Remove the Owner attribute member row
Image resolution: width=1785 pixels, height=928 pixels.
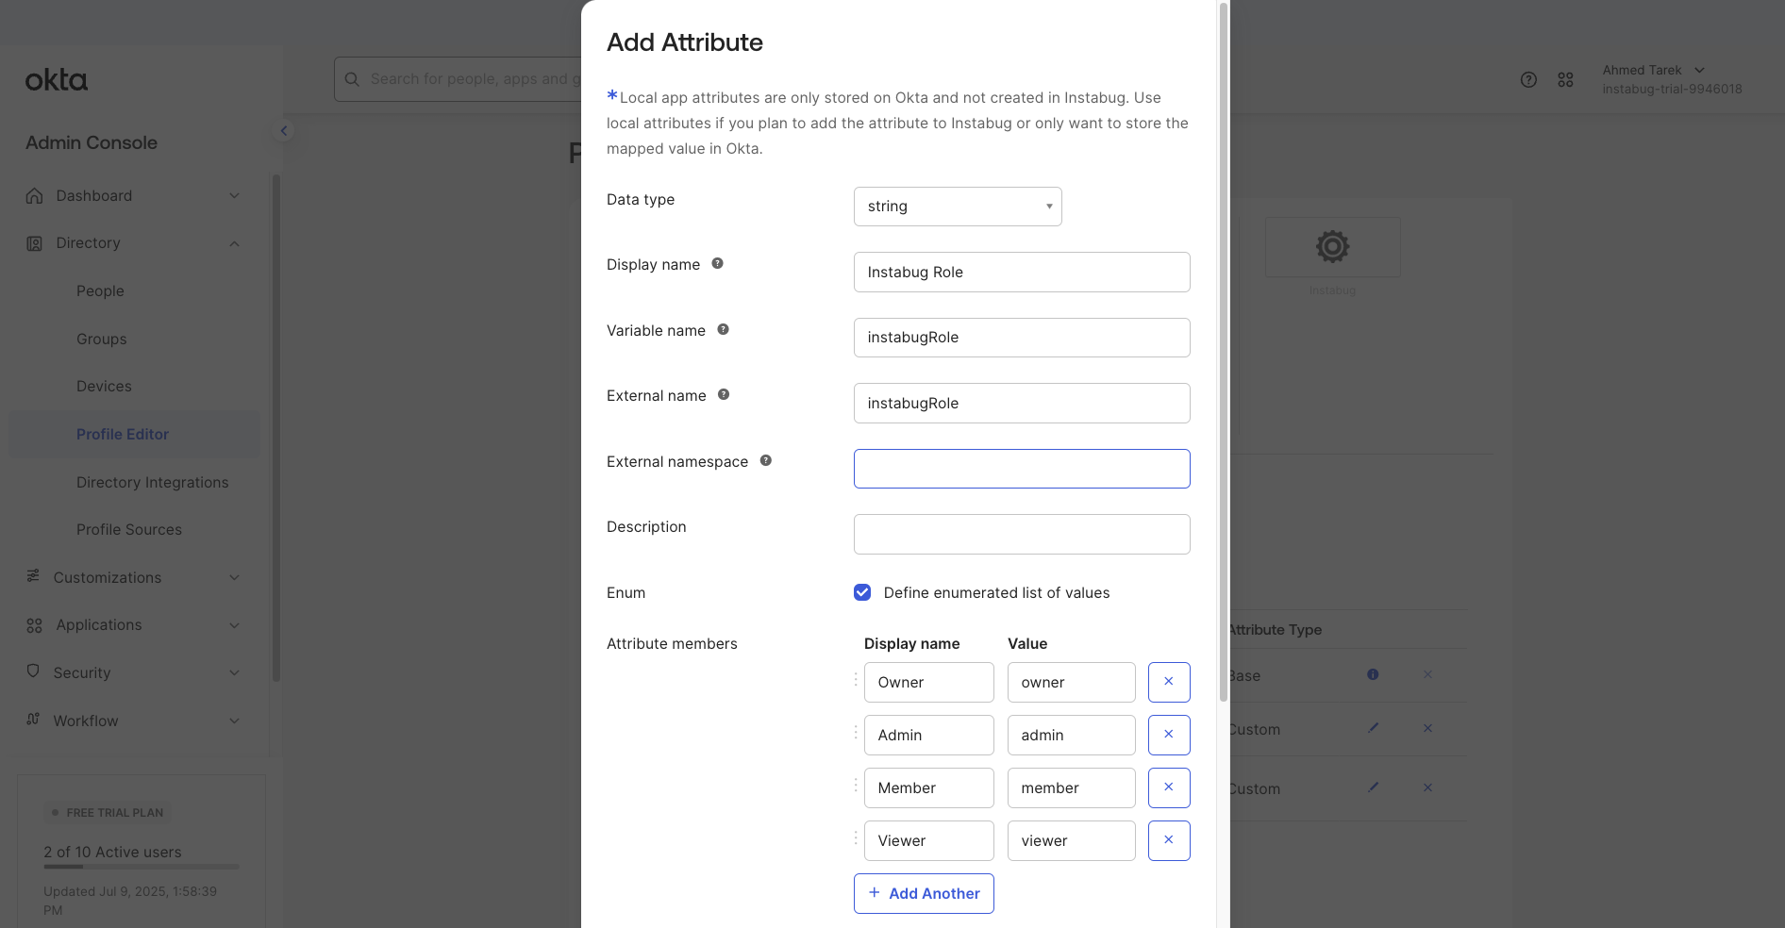[x=1168, y=682]
